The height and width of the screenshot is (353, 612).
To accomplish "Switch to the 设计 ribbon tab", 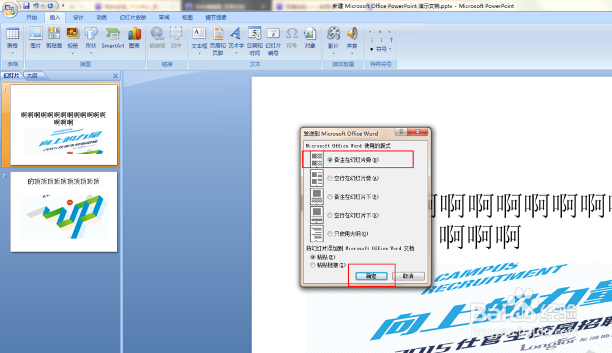I will (78, 17).
